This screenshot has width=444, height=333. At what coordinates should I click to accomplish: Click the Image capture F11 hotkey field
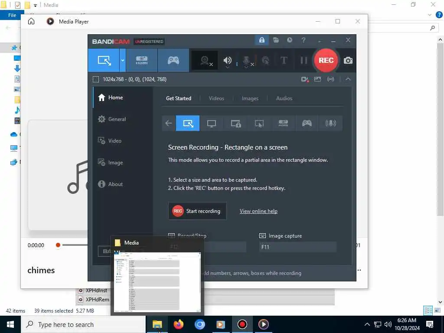tap(298, 247)
